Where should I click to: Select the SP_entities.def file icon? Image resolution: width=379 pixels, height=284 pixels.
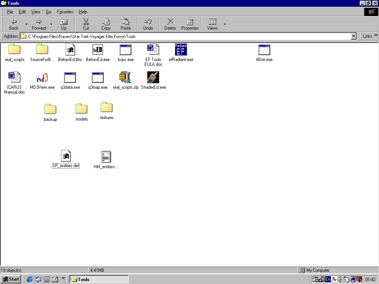point(66,156)
